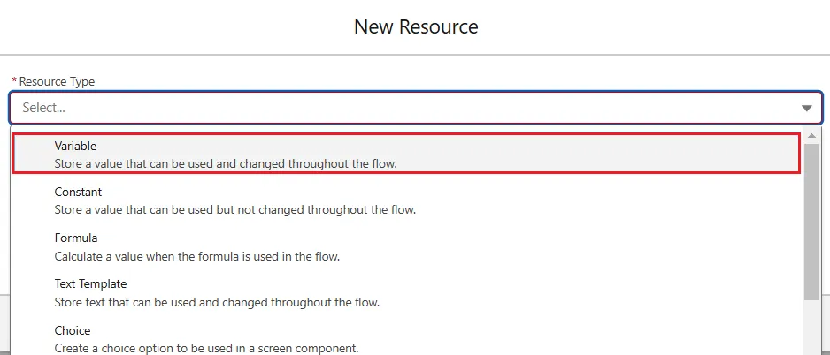Click the highlighted Variable row's empty right side
The height and width of the screenshot is (355, 830).
619,154
